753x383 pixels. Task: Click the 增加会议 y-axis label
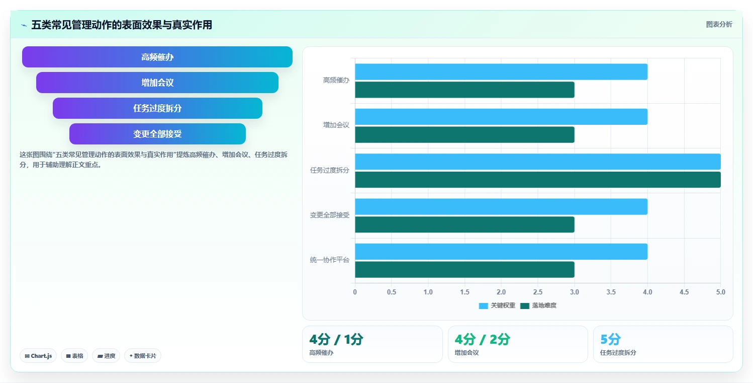point(336,125)
